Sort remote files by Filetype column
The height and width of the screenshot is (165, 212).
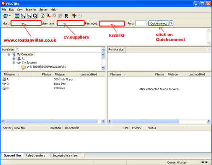coord(176,74)
